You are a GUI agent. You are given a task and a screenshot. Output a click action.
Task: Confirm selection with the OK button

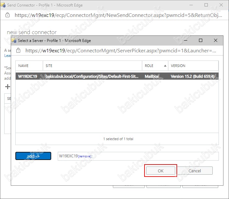(x=160, y=171)
